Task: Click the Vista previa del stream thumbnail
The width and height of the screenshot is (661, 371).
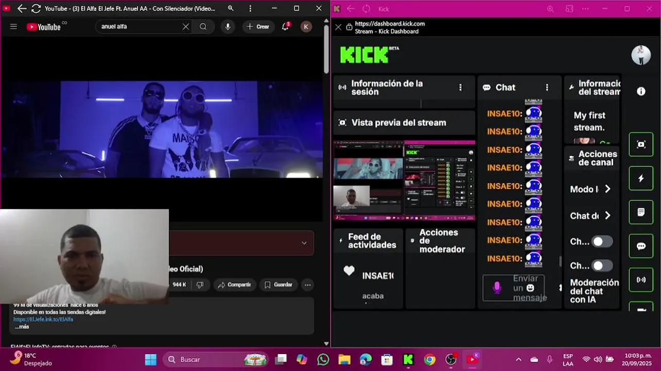Action: coord(404,180)
